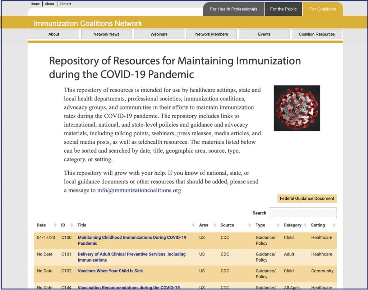Open the Network Members navigation button

click(211, 34)
